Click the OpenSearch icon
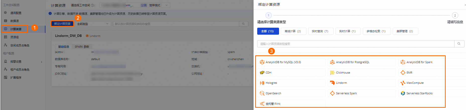 [262, 93]
